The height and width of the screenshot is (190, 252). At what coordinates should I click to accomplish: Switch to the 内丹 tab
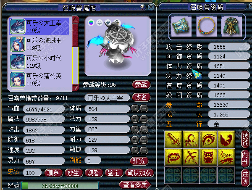(x=245, y=158)
